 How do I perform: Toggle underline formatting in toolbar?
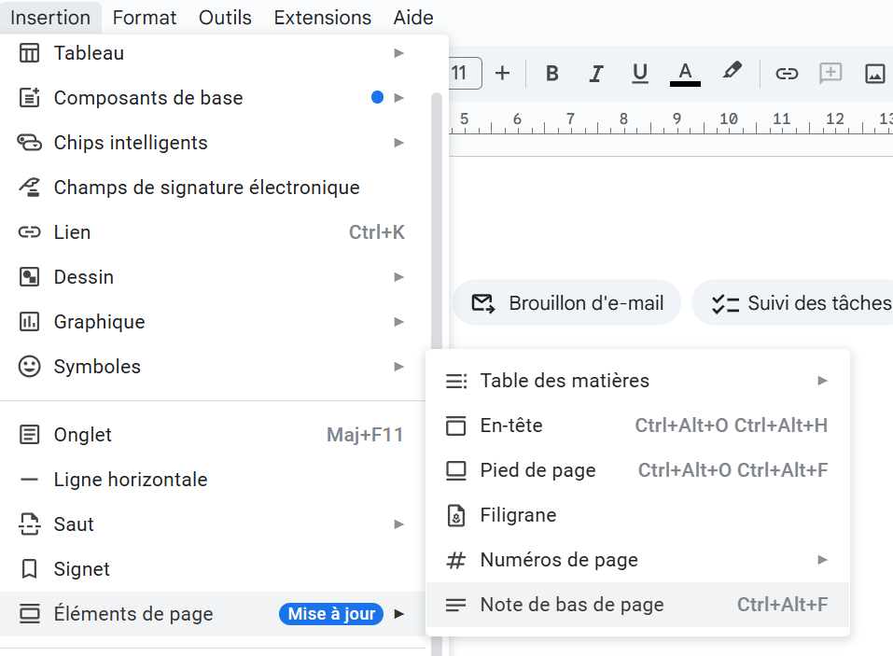(x=640, y=73)
